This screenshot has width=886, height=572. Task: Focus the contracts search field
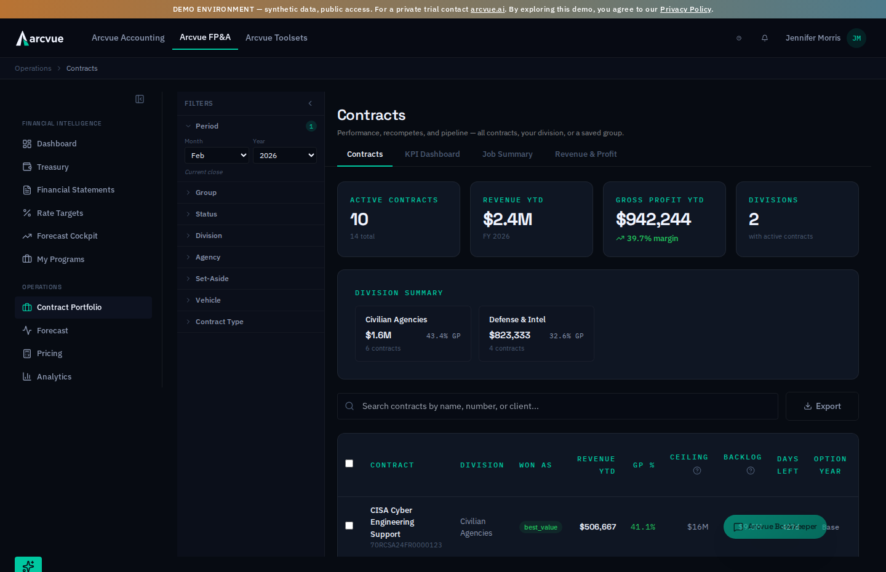pos(557,406)
